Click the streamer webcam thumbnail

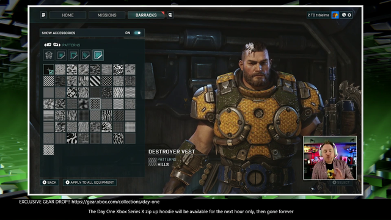[330, 158]
